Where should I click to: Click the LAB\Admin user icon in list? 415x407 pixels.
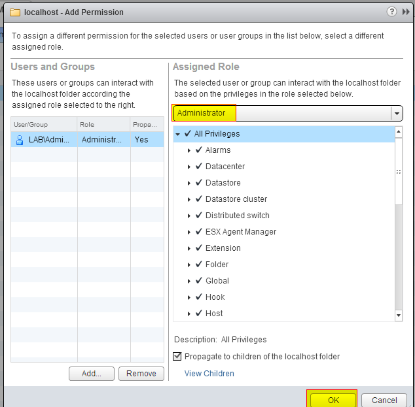(20, 139)
